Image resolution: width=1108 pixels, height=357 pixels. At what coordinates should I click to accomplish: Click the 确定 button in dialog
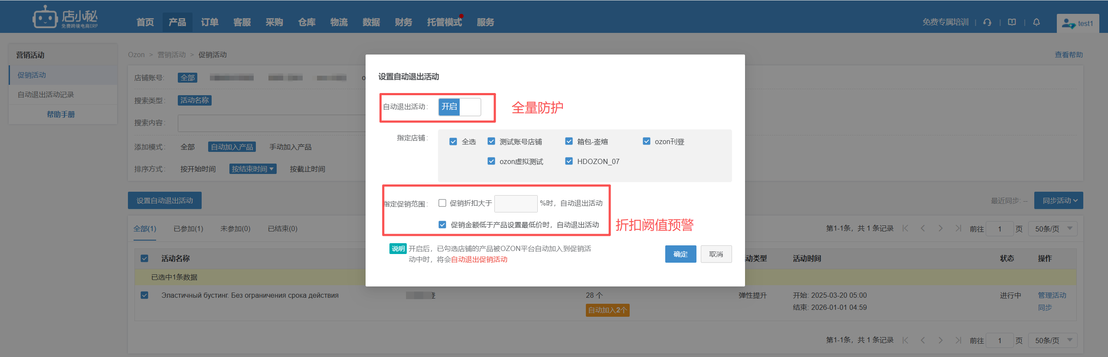(680, 254)
